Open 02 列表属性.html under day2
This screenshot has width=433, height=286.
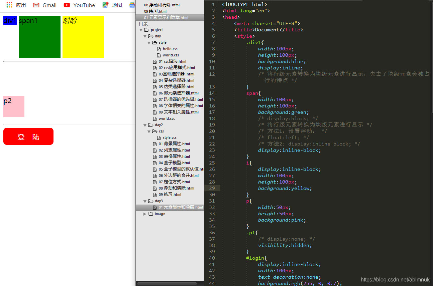tap(175, 150)
